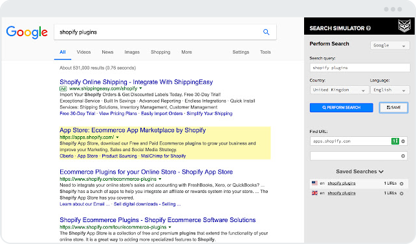Open Google search Settings

coord(241,52)
